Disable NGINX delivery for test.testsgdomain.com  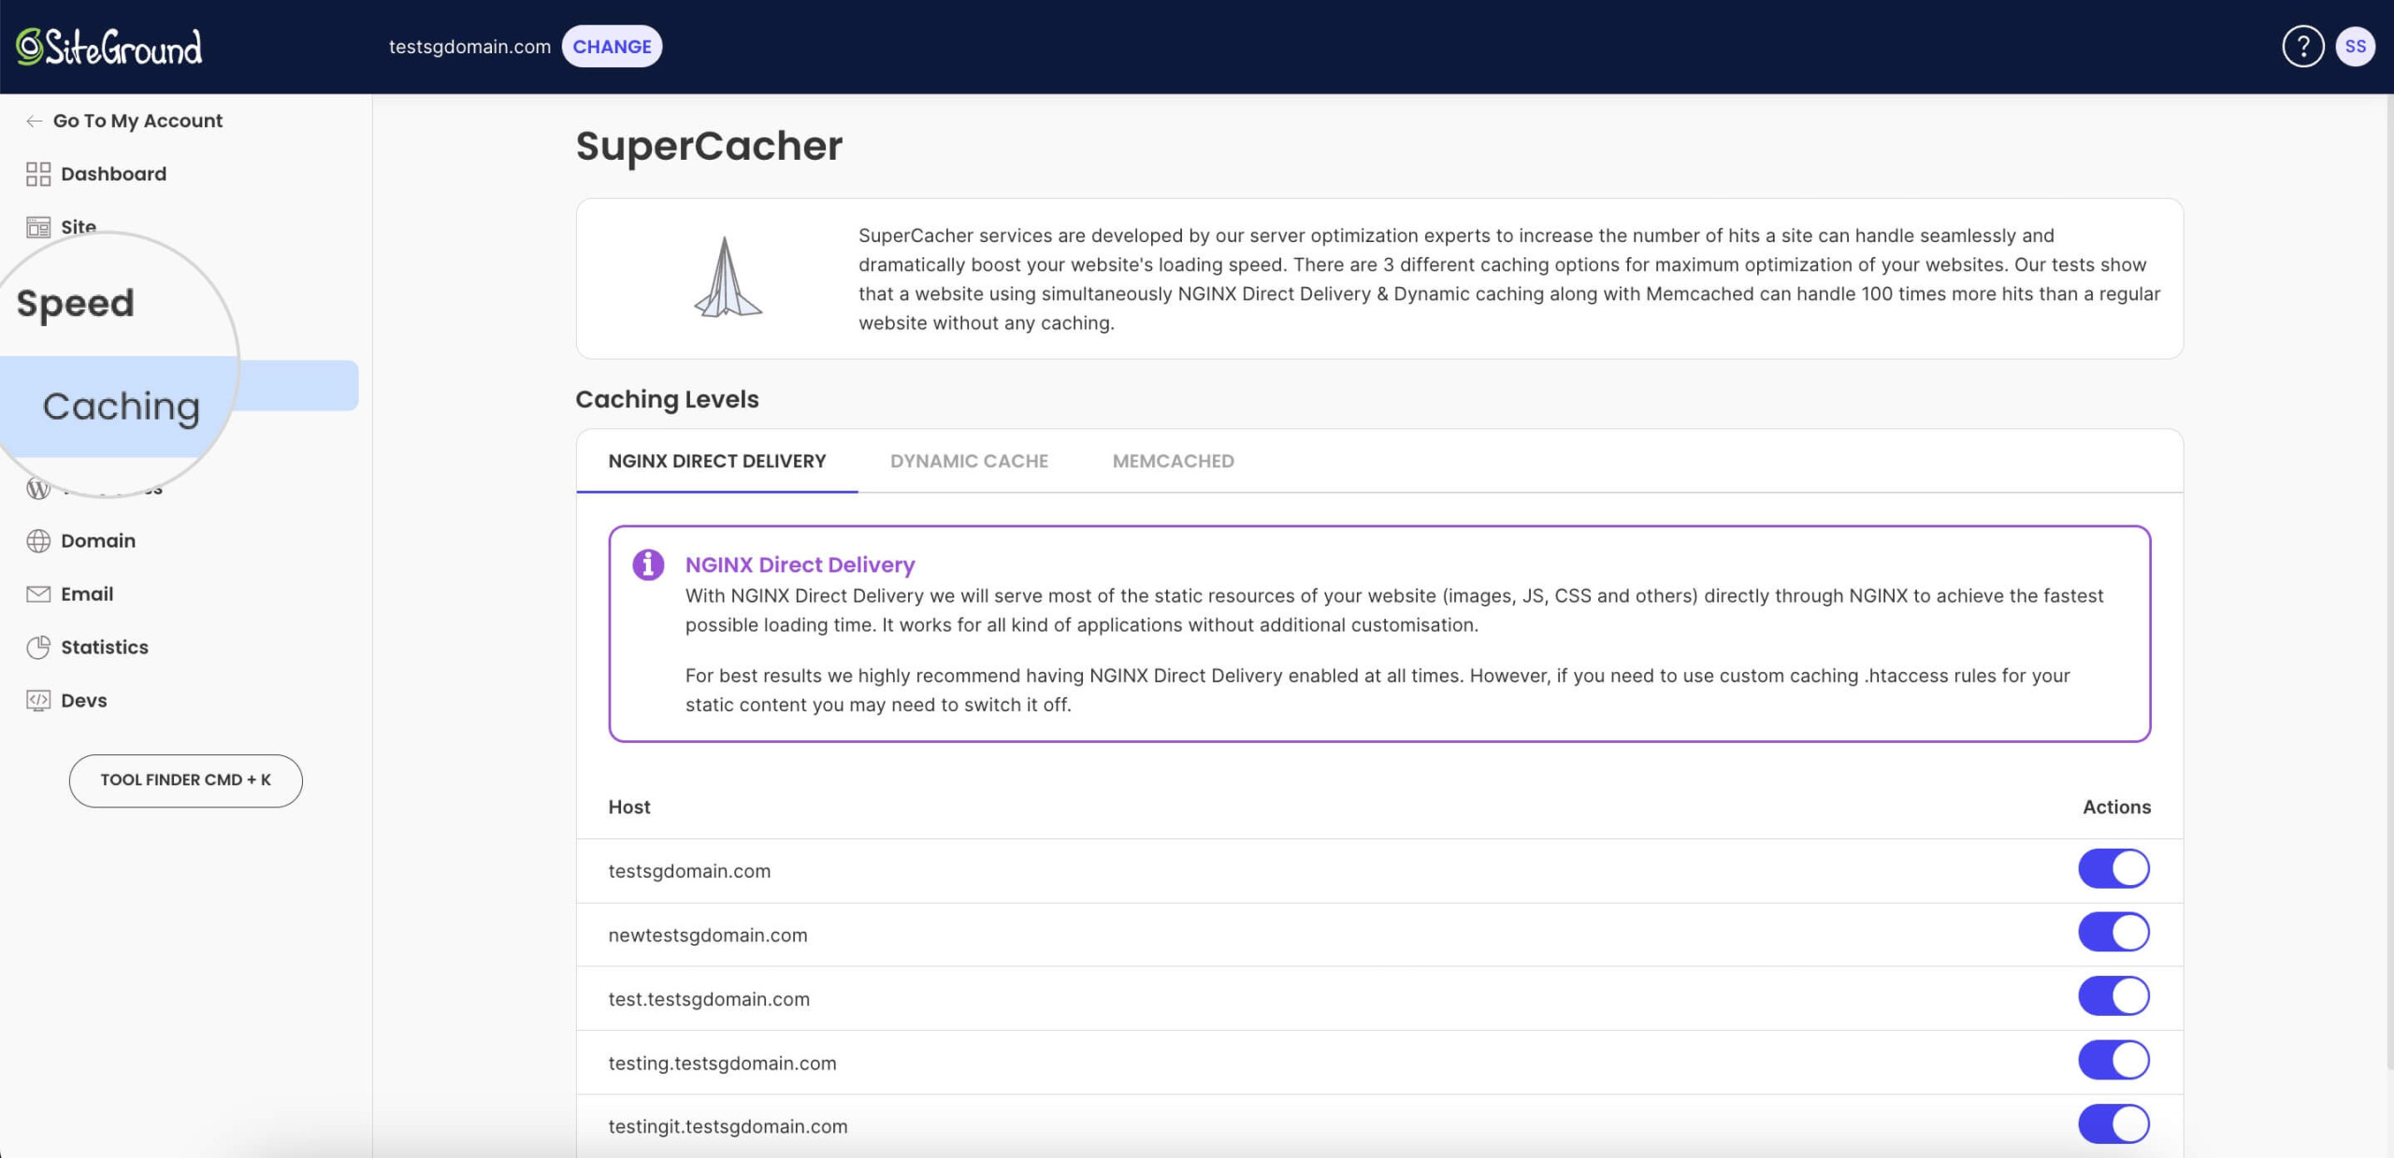tap(2113, 996)
